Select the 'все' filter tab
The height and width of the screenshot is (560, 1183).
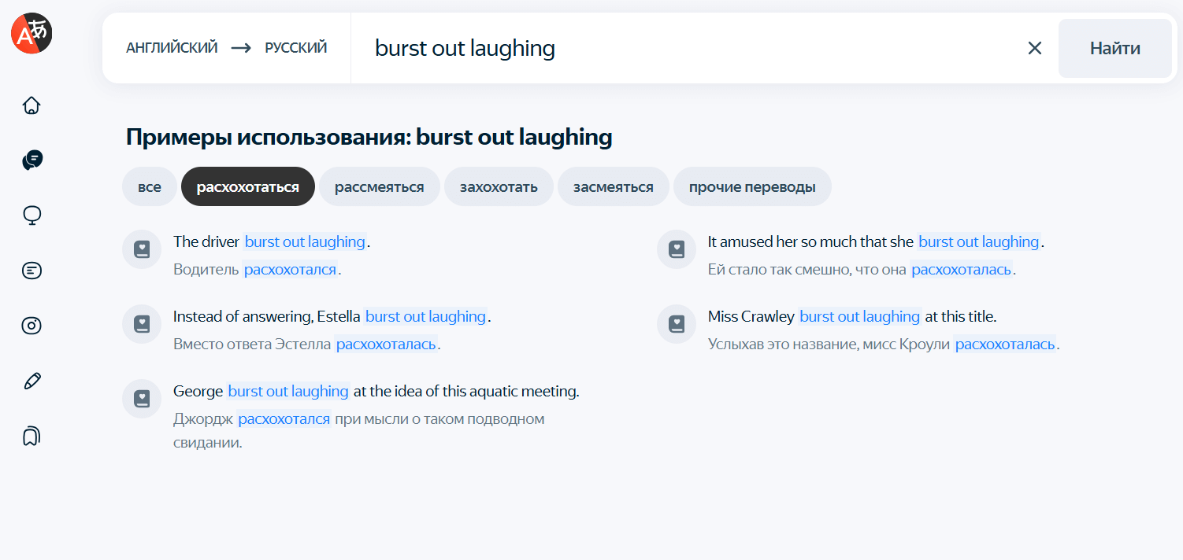point(150,187)
